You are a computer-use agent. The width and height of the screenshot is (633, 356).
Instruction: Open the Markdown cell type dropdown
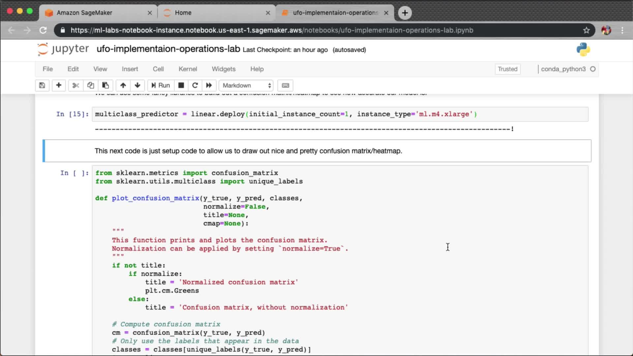pyautogui.click(x=247, y=85)
